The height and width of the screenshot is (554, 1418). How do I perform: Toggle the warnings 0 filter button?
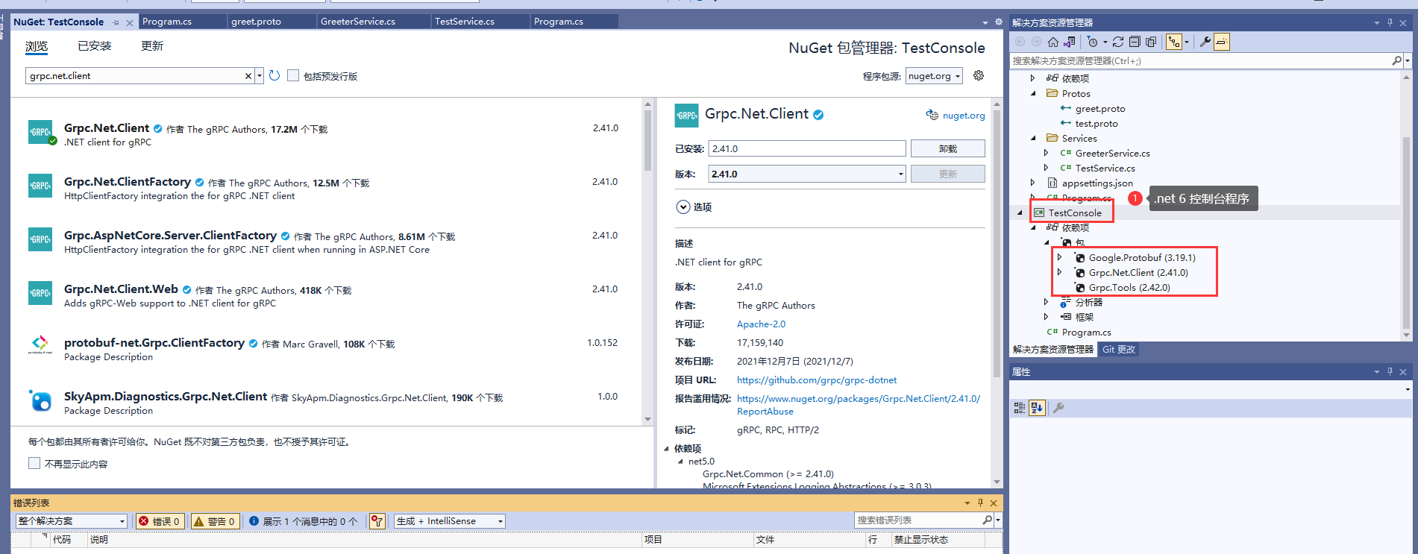coord(215,521)
